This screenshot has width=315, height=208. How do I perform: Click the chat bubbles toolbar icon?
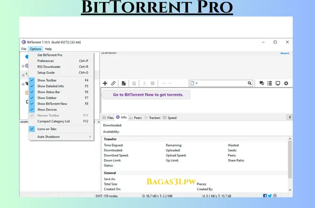(x=261, y=83)
